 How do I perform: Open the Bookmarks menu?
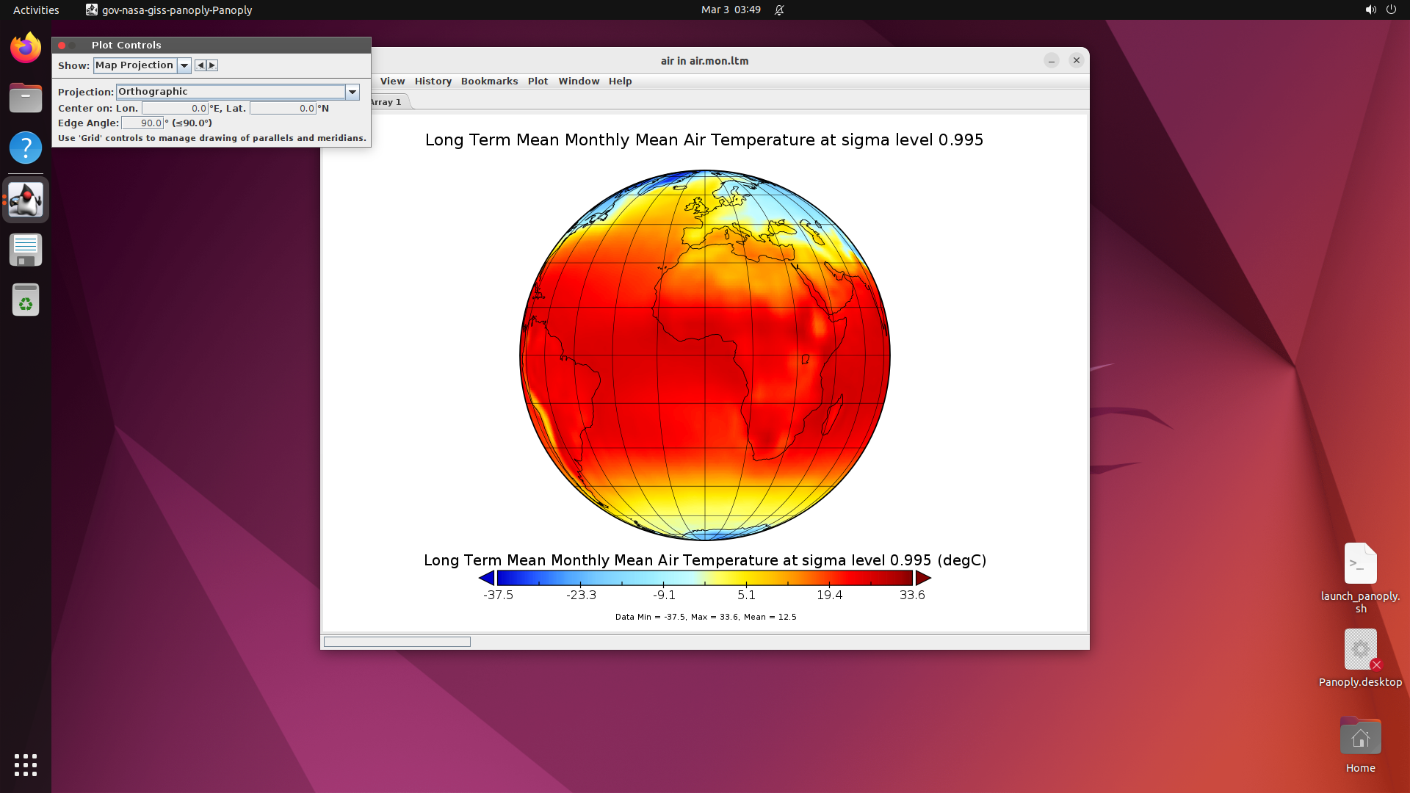(x=489, y=82)
